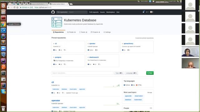Click the Manage topics link
Image resolution: width=200 pixels, height=112 pixels.
[150, 92]
